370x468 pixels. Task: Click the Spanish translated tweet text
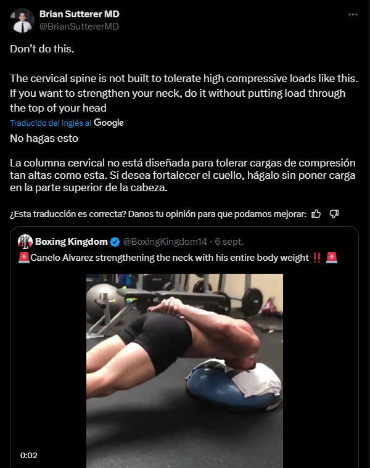183,163
